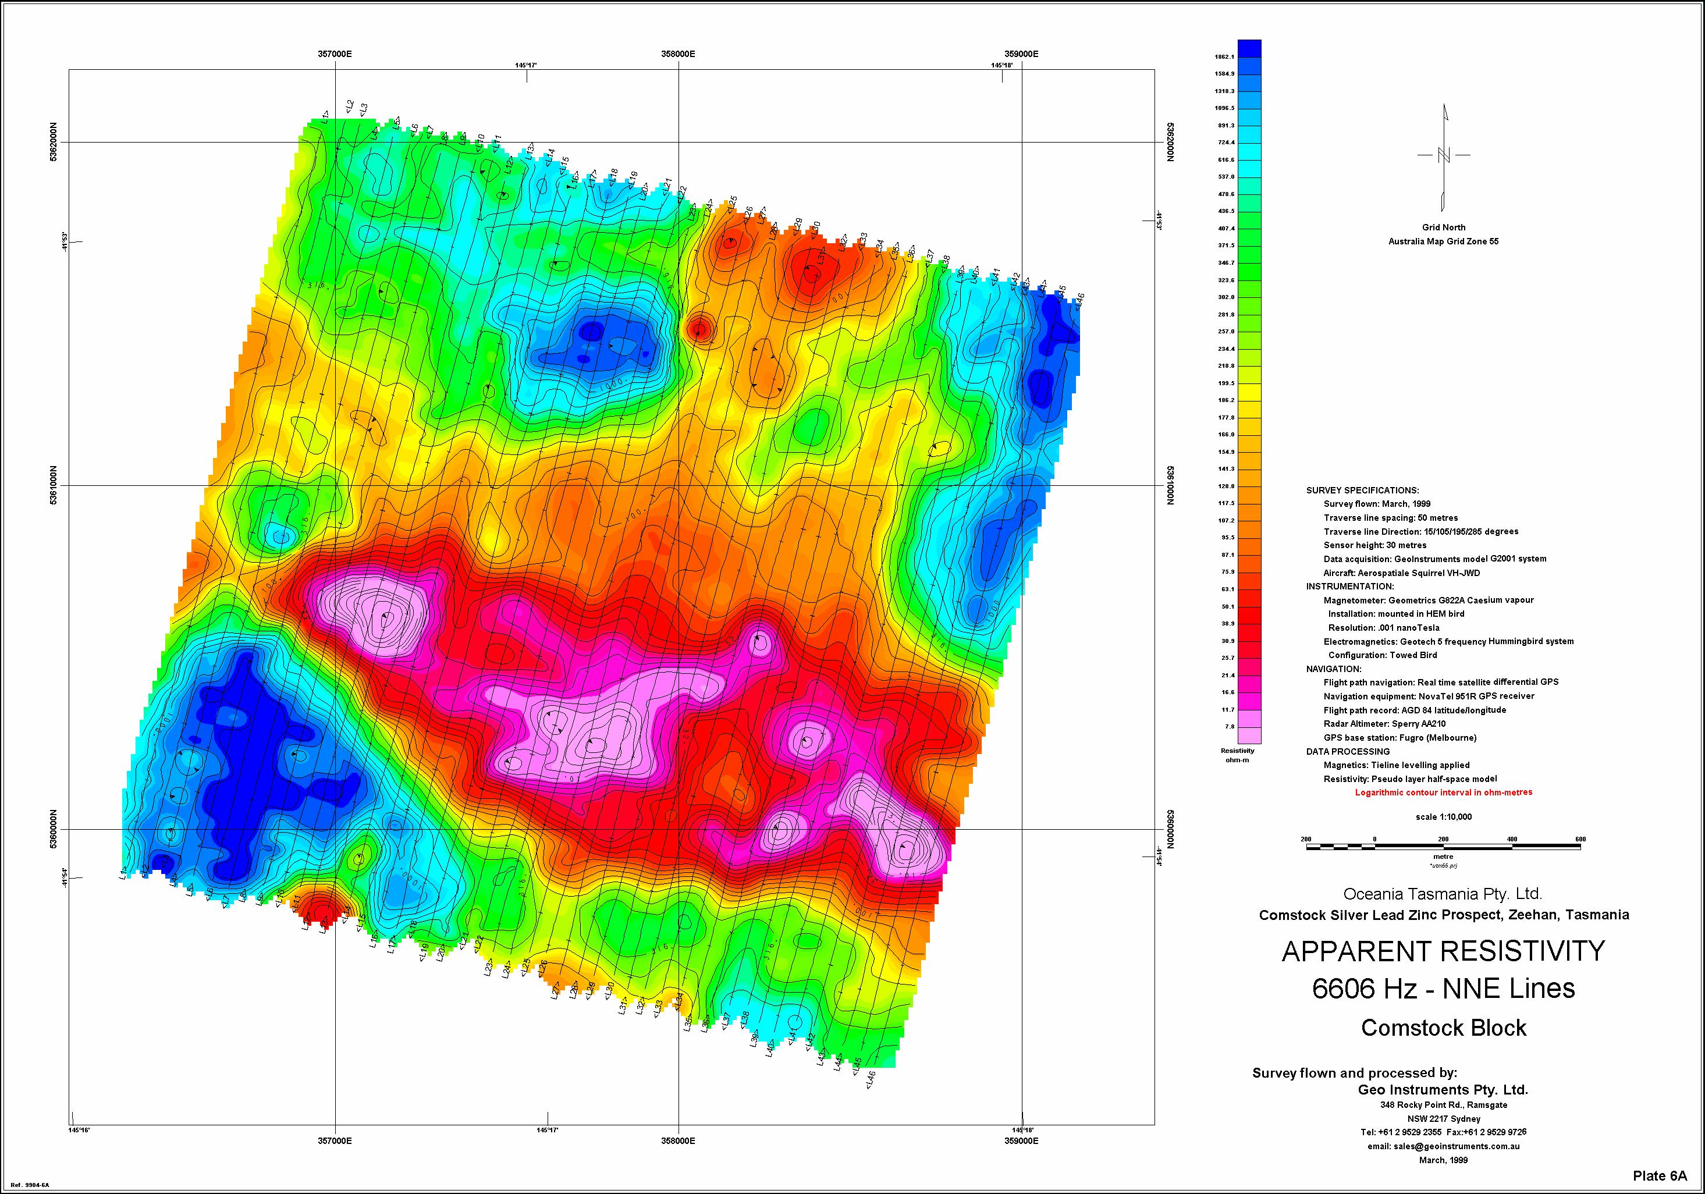This screenshot has height=1194, width=1705.
Task: Click the 1862.1 legend value label
Action: [x=1224, y=56]
